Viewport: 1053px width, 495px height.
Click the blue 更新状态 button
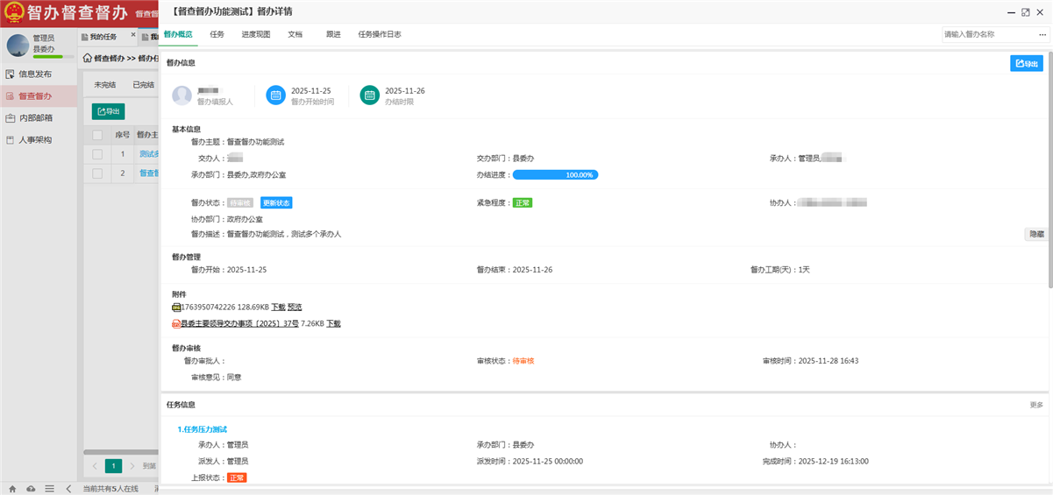[x=276, y=202]
